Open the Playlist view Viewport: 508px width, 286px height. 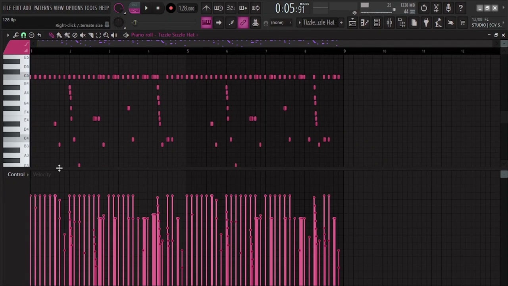point(352,23)
